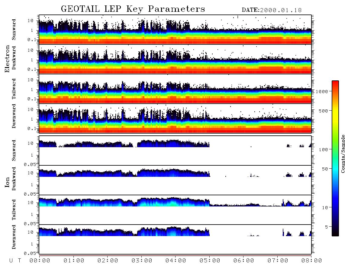The image size is (345, 266).
Task: Click the Electron Sunward 0.1 tick label
Action: click(x=32, y=40)
